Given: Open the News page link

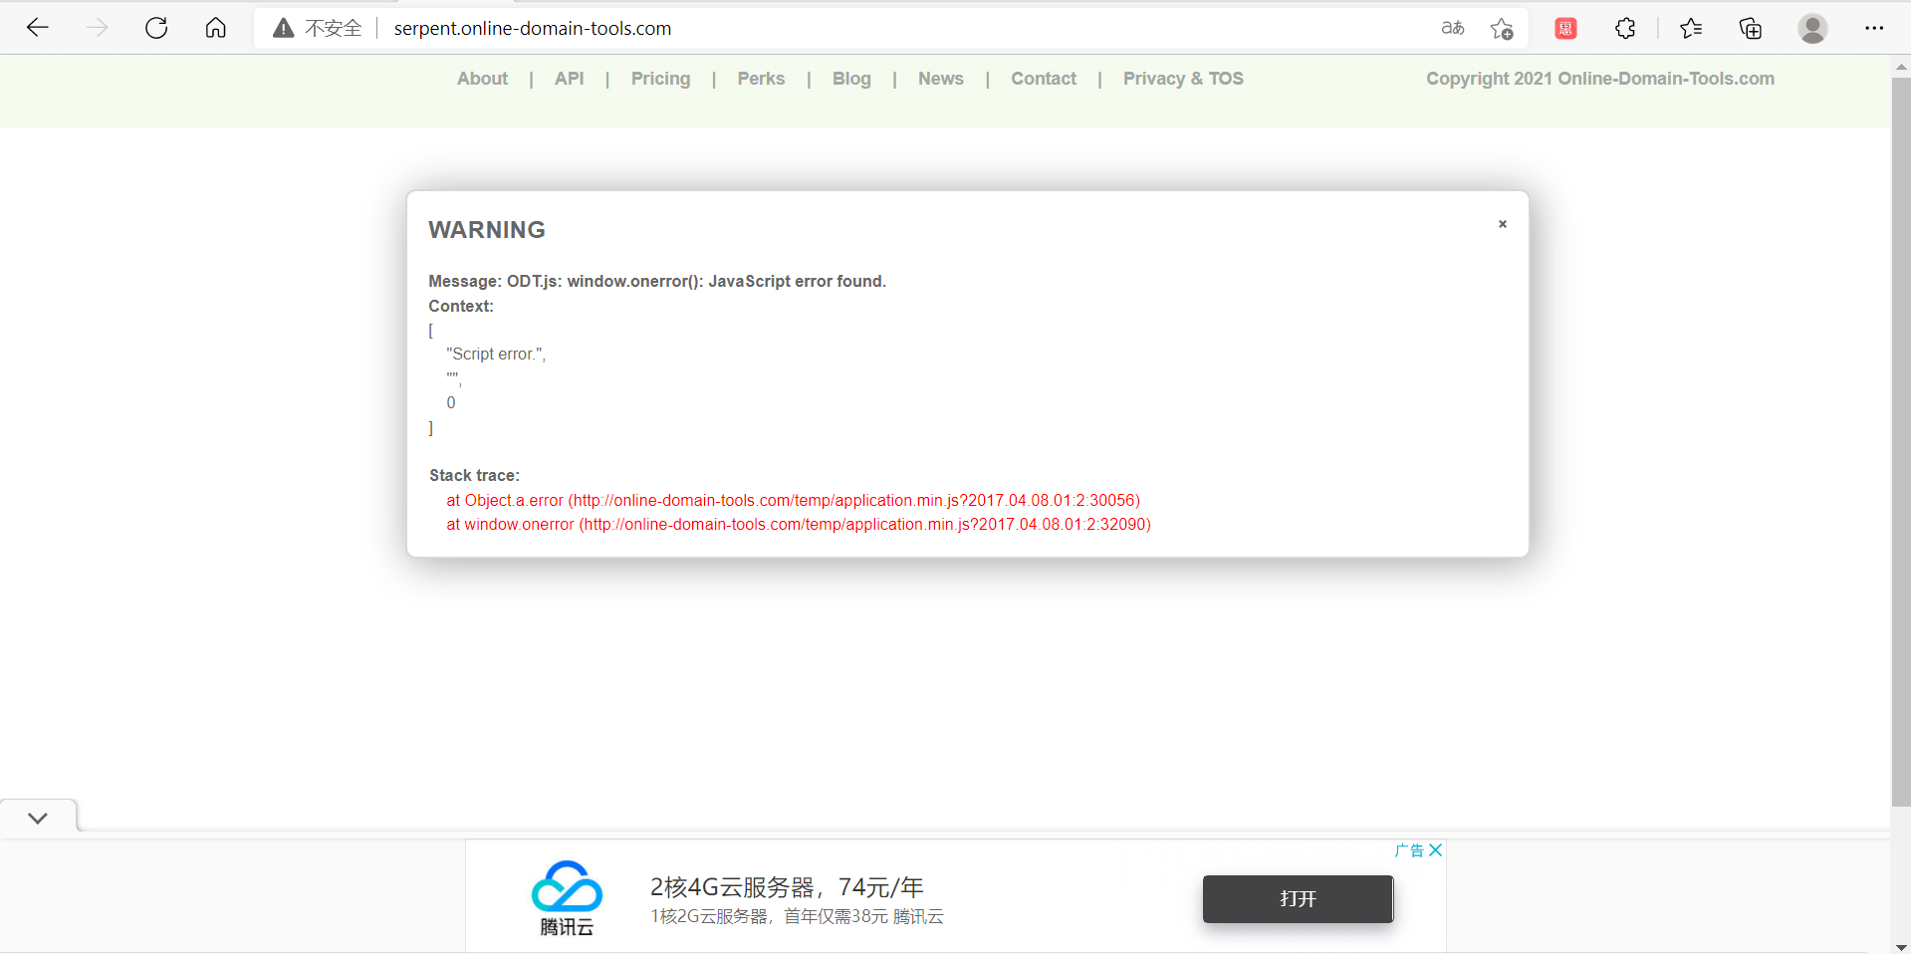Looking at the screenshot, I should pos(941,79).
